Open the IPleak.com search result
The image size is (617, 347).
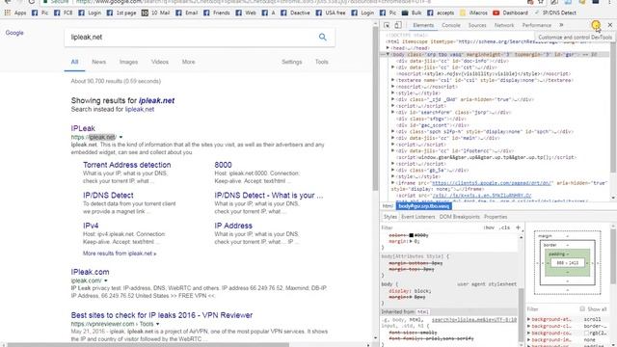coord(90,272)
